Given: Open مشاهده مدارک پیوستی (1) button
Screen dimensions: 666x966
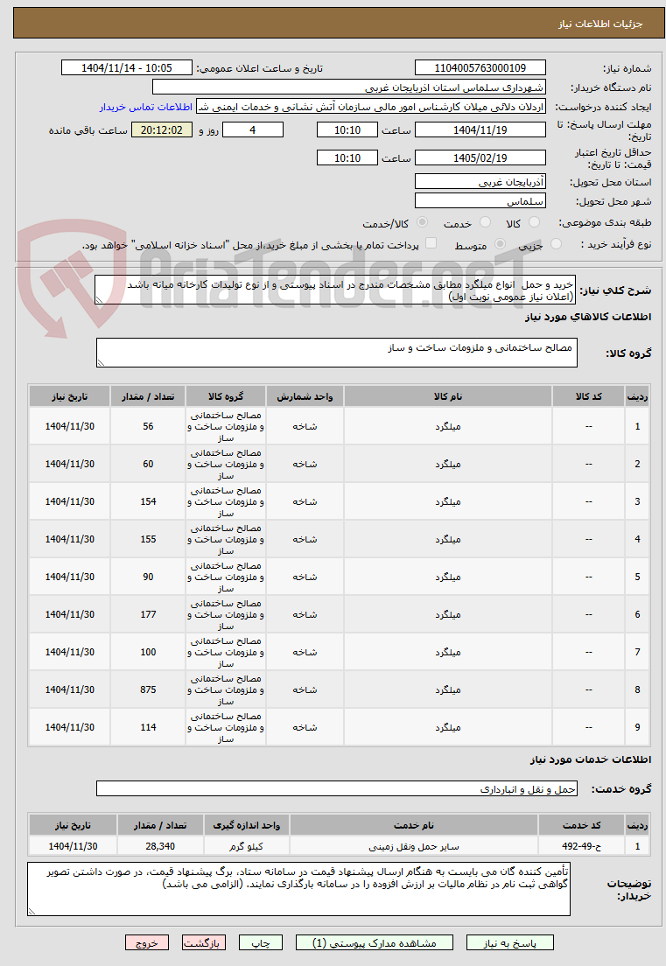Looking at the screenshot, I should (374, 942).
